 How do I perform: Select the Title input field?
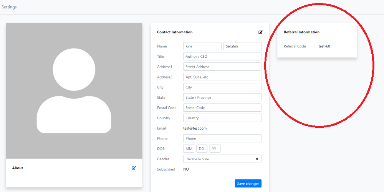[222, 56]
